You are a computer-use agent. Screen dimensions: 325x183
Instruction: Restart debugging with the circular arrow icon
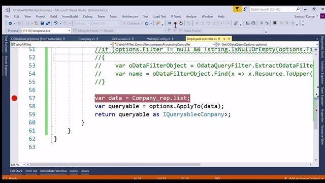pos(181,23)
